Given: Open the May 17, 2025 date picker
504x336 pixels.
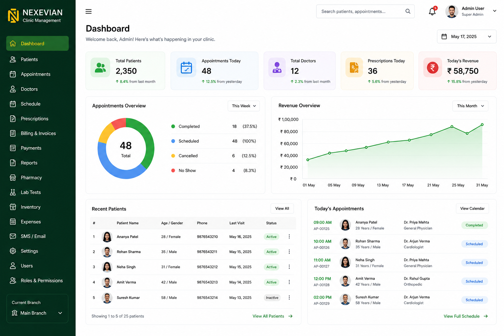Looking at the screenshot, I should tap(467, 36).
